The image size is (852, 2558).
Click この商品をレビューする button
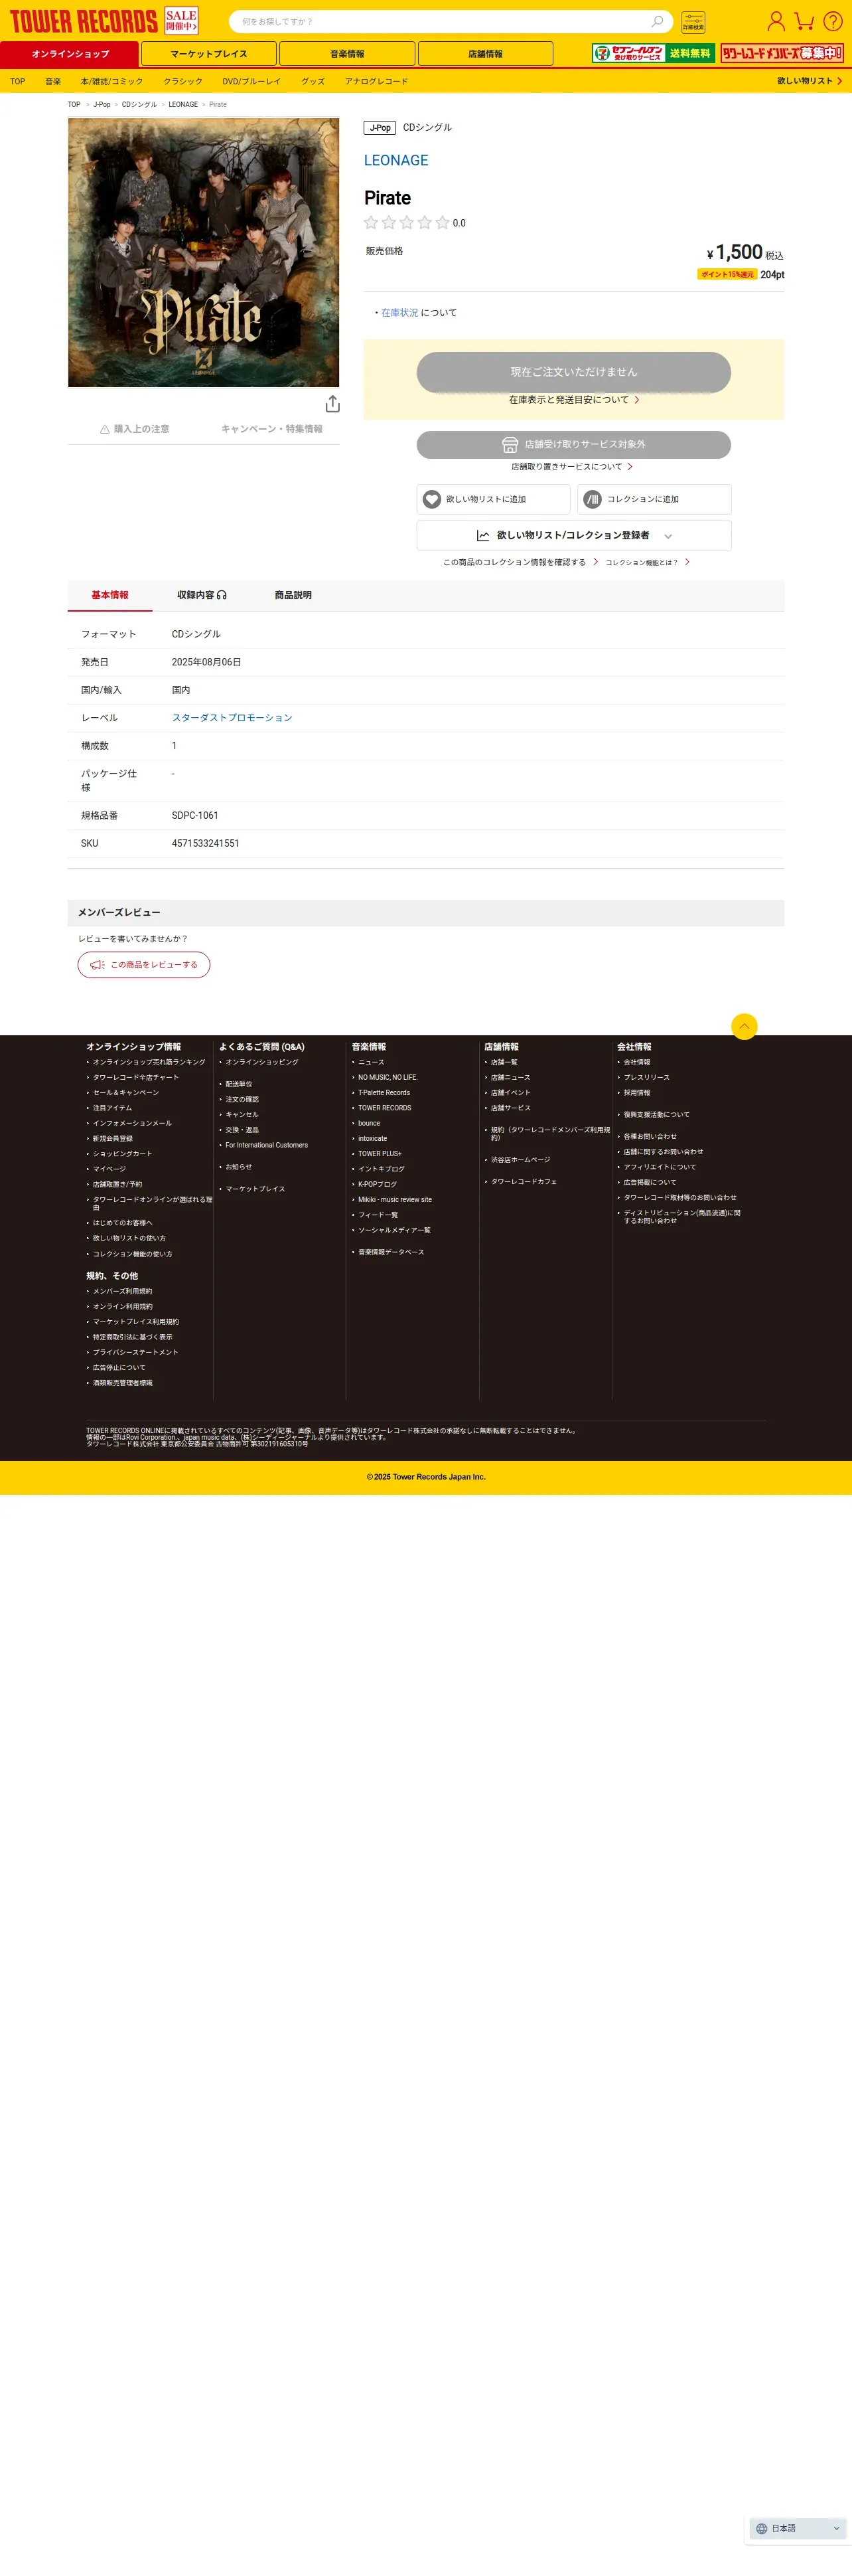pyautogui.click(x=144, y=964)
